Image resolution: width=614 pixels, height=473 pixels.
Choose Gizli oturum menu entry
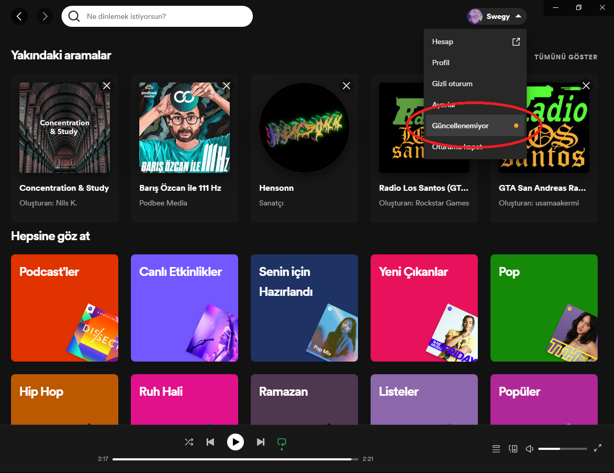(475, 84)
